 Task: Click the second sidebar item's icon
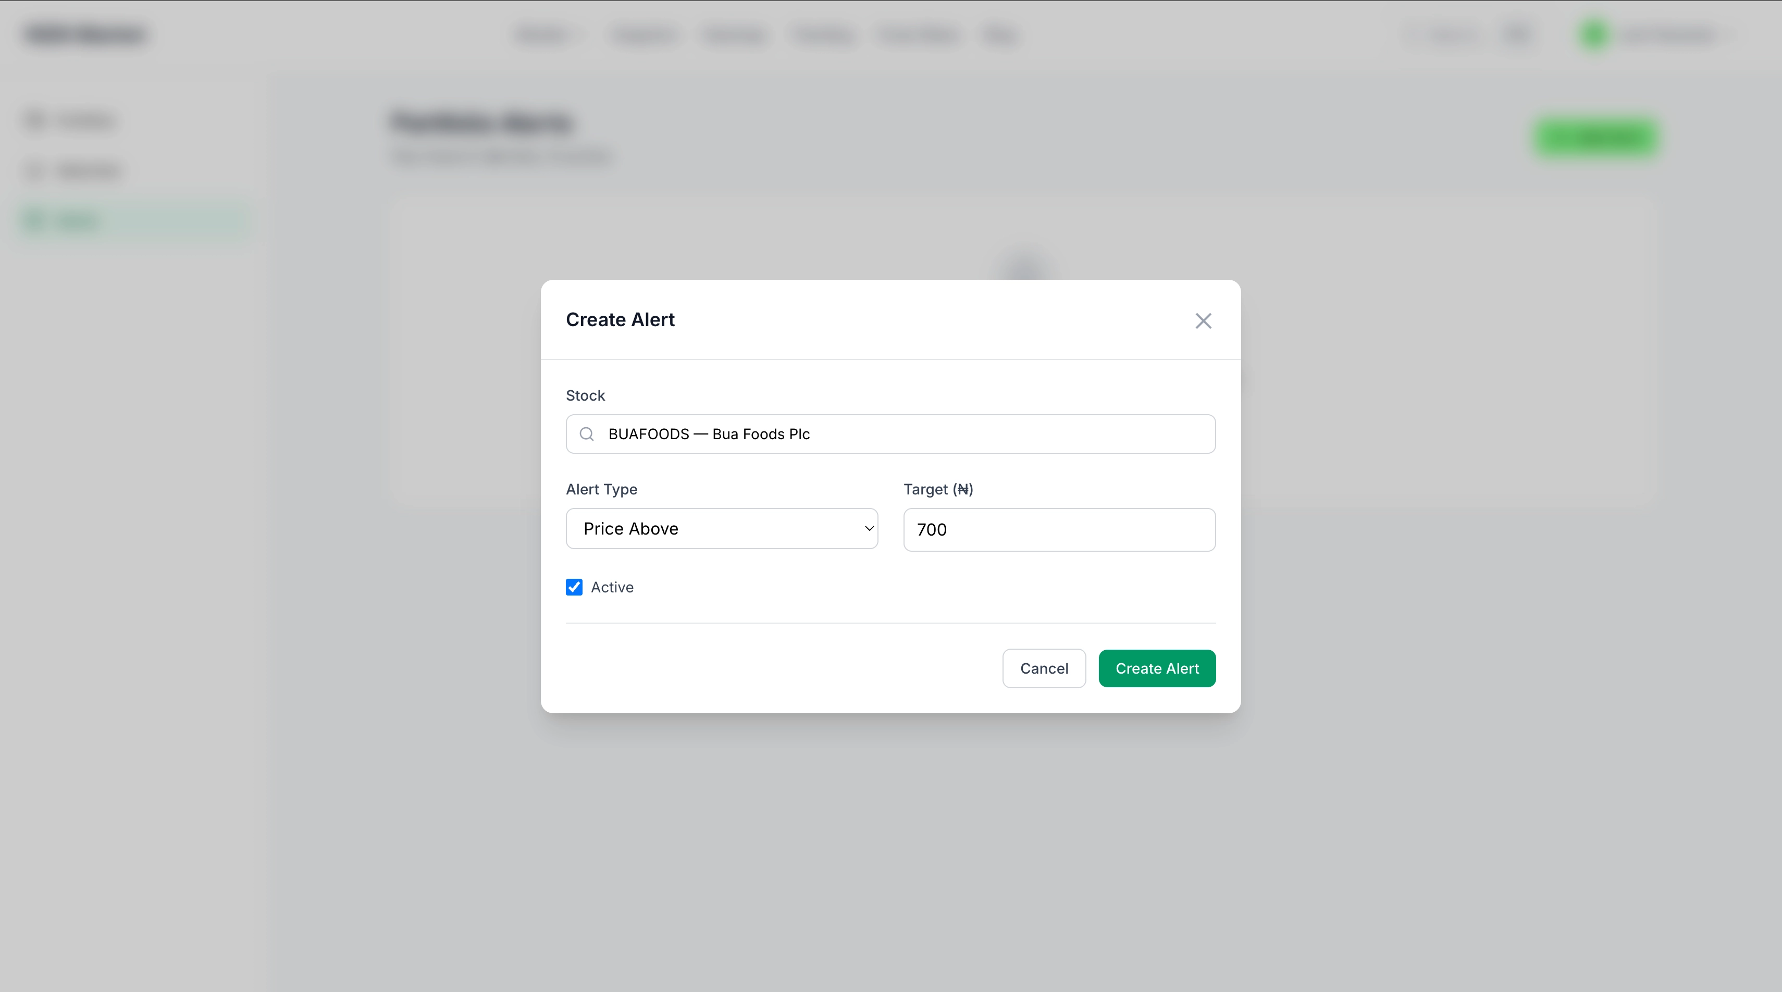[x=34, y=171]
